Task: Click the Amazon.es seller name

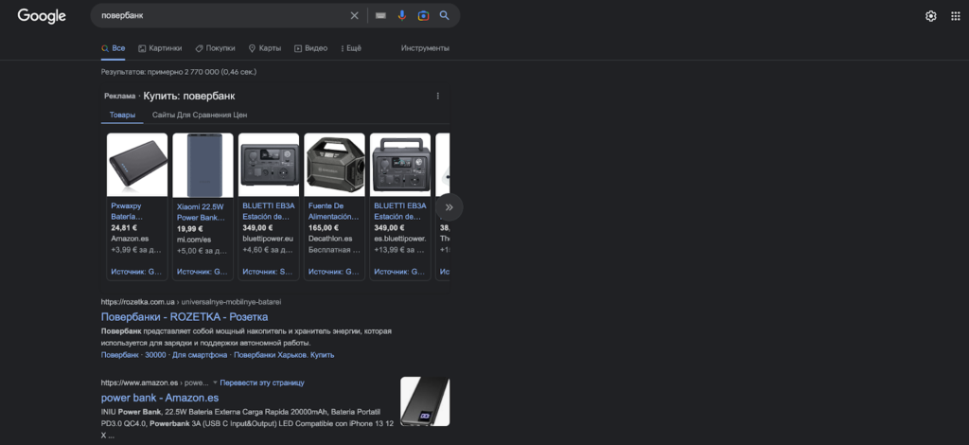Action: point(130,239)
